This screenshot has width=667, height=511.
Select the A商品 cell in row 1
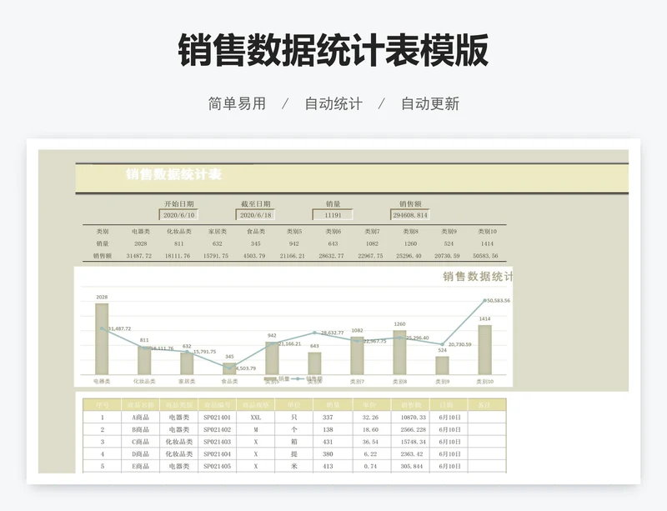pos(140,418)
